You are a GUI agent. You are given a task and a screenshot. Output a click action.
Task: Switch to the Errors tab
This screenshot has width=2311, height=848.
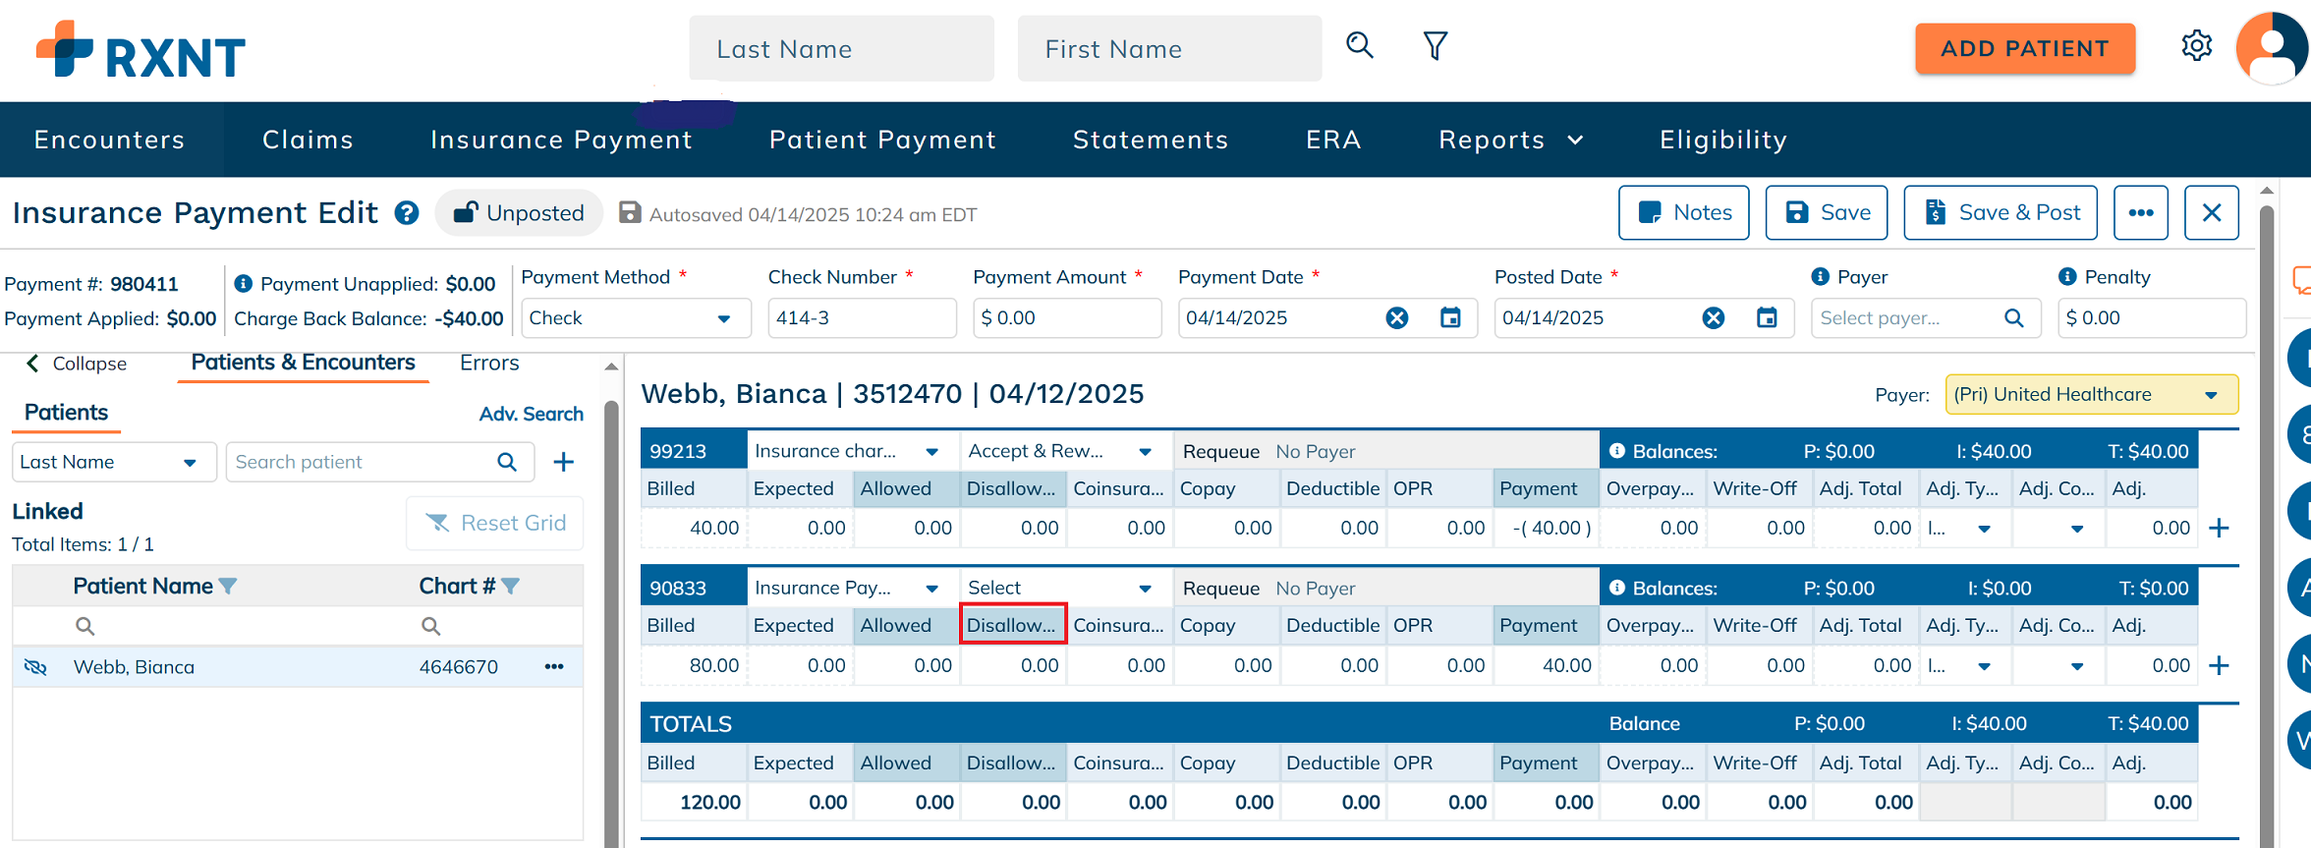pyautogui.click(x=489, y=363)
